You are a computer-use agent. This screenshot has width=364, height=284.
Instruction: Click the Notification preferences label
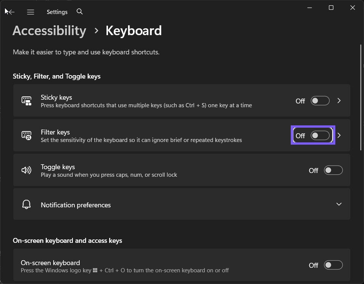pyautogui.click(x=76, y=205)
